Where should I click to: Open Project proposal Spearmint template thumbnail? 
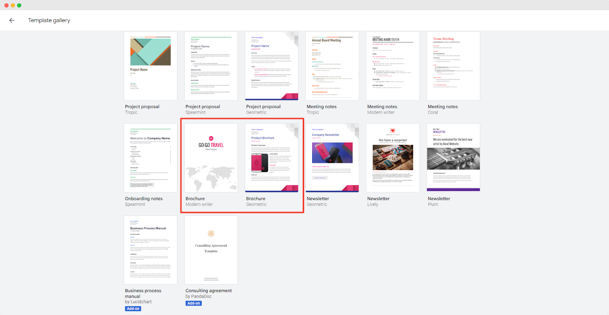coord(211,66)
